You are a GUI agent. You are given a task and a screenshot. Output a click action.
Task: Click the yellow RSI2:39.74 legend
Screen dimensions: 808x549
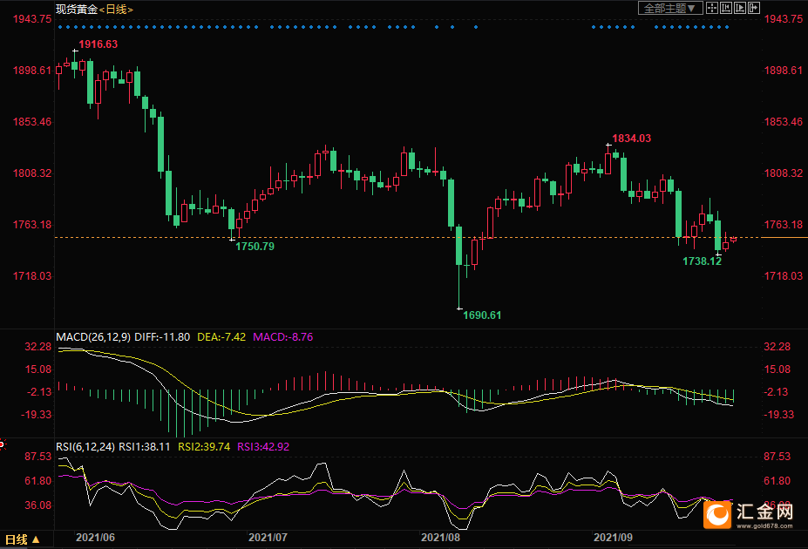click(204, 446)
